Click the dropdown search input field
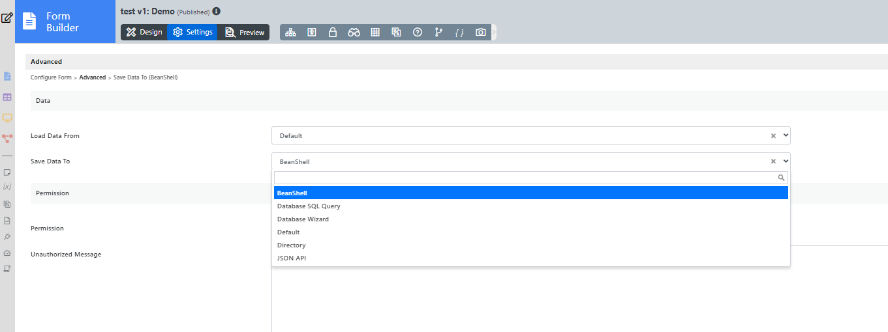The image size is (888, 332). [x=525, y=178]
